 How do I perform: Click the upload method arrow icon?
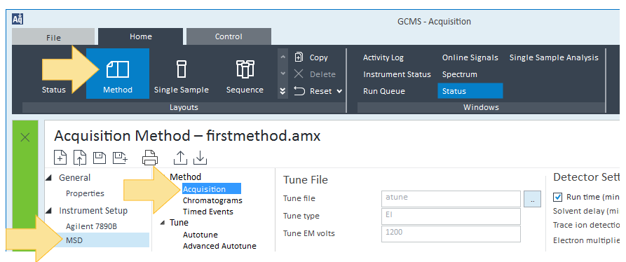click(180, 158)
